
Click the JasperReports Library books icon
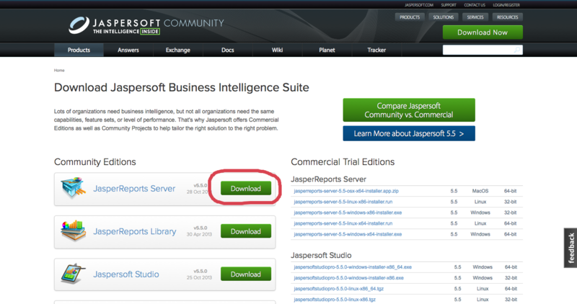[74, 231]
